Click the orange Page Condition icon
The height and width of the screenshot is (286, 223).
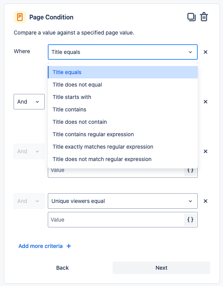[x=20, y=17]
